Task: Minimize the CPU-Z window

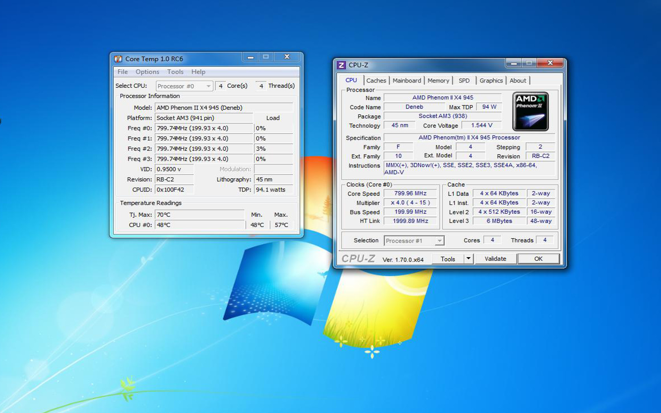Action: (513, 63)
